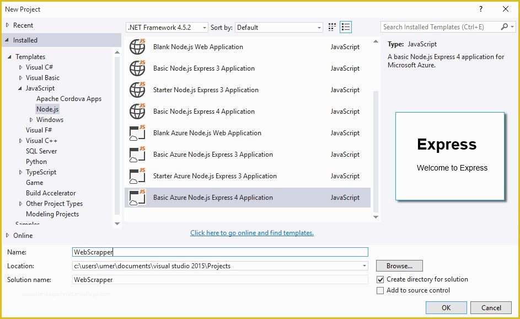520x319 pixels.
Task: Click the tree panel scroll down arrow
Action: pos(117,224)
